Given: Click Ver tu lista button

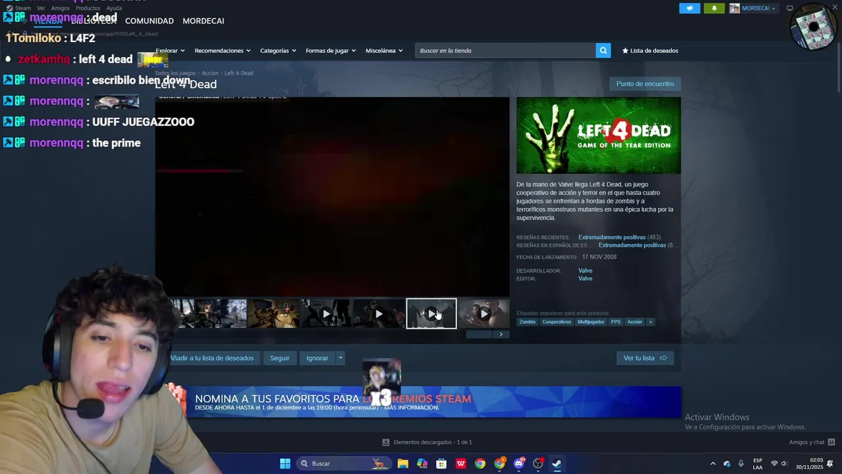Looking at the screenshot, I should coord(645,358).
